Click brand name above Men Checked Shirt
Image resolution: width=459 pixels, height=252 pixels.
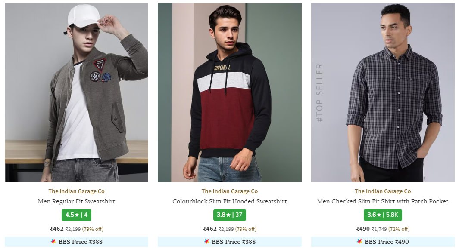tap(382, 191)
